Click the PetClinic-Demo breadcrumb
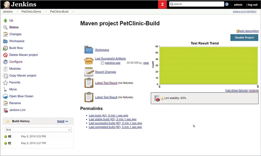The width and height of the screenshot is (261, 156). tap(31, 11)
